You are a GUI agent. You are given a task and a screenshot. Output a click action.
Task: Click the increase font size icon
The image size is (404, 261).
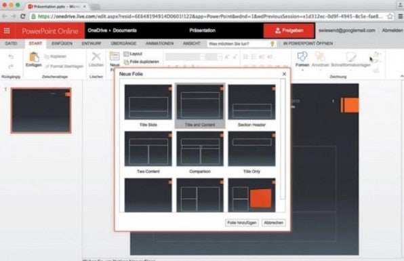click(x=226, y=57)
